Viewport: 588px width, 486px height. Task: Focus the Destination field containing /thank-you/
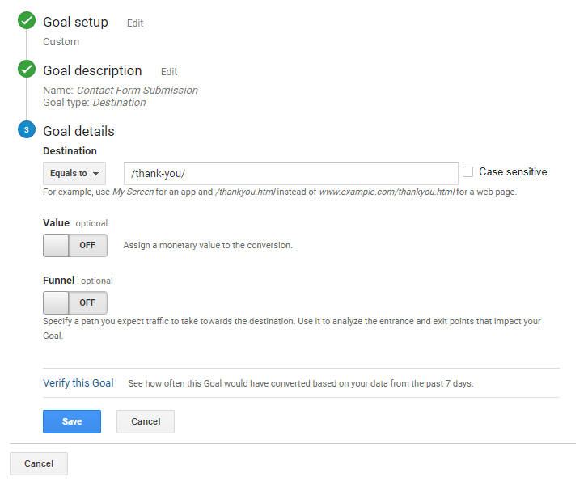(x=291, y=173)
